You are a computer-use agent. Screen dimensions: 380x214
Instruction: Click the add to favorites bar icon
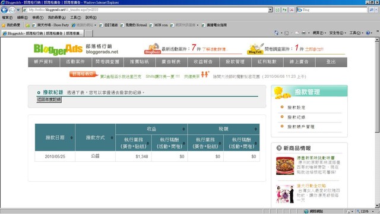click(x=28, y=25)
